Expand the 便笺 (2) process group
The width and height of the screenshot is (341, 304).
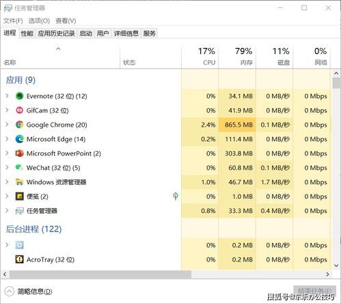[x=7, y=197]
